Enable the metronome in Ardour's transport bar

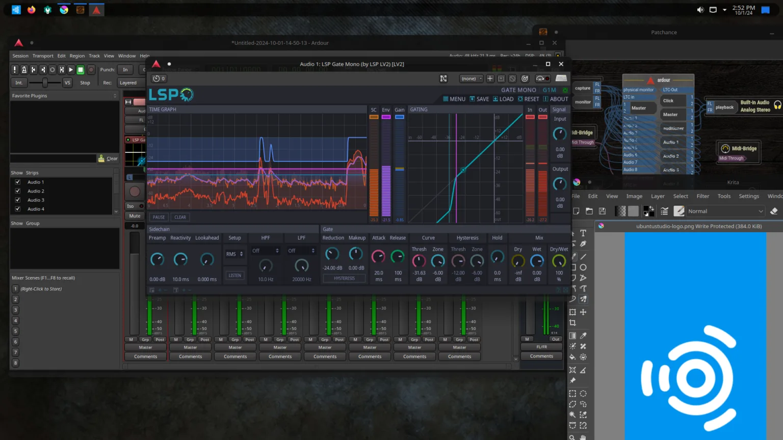(25, 70)
